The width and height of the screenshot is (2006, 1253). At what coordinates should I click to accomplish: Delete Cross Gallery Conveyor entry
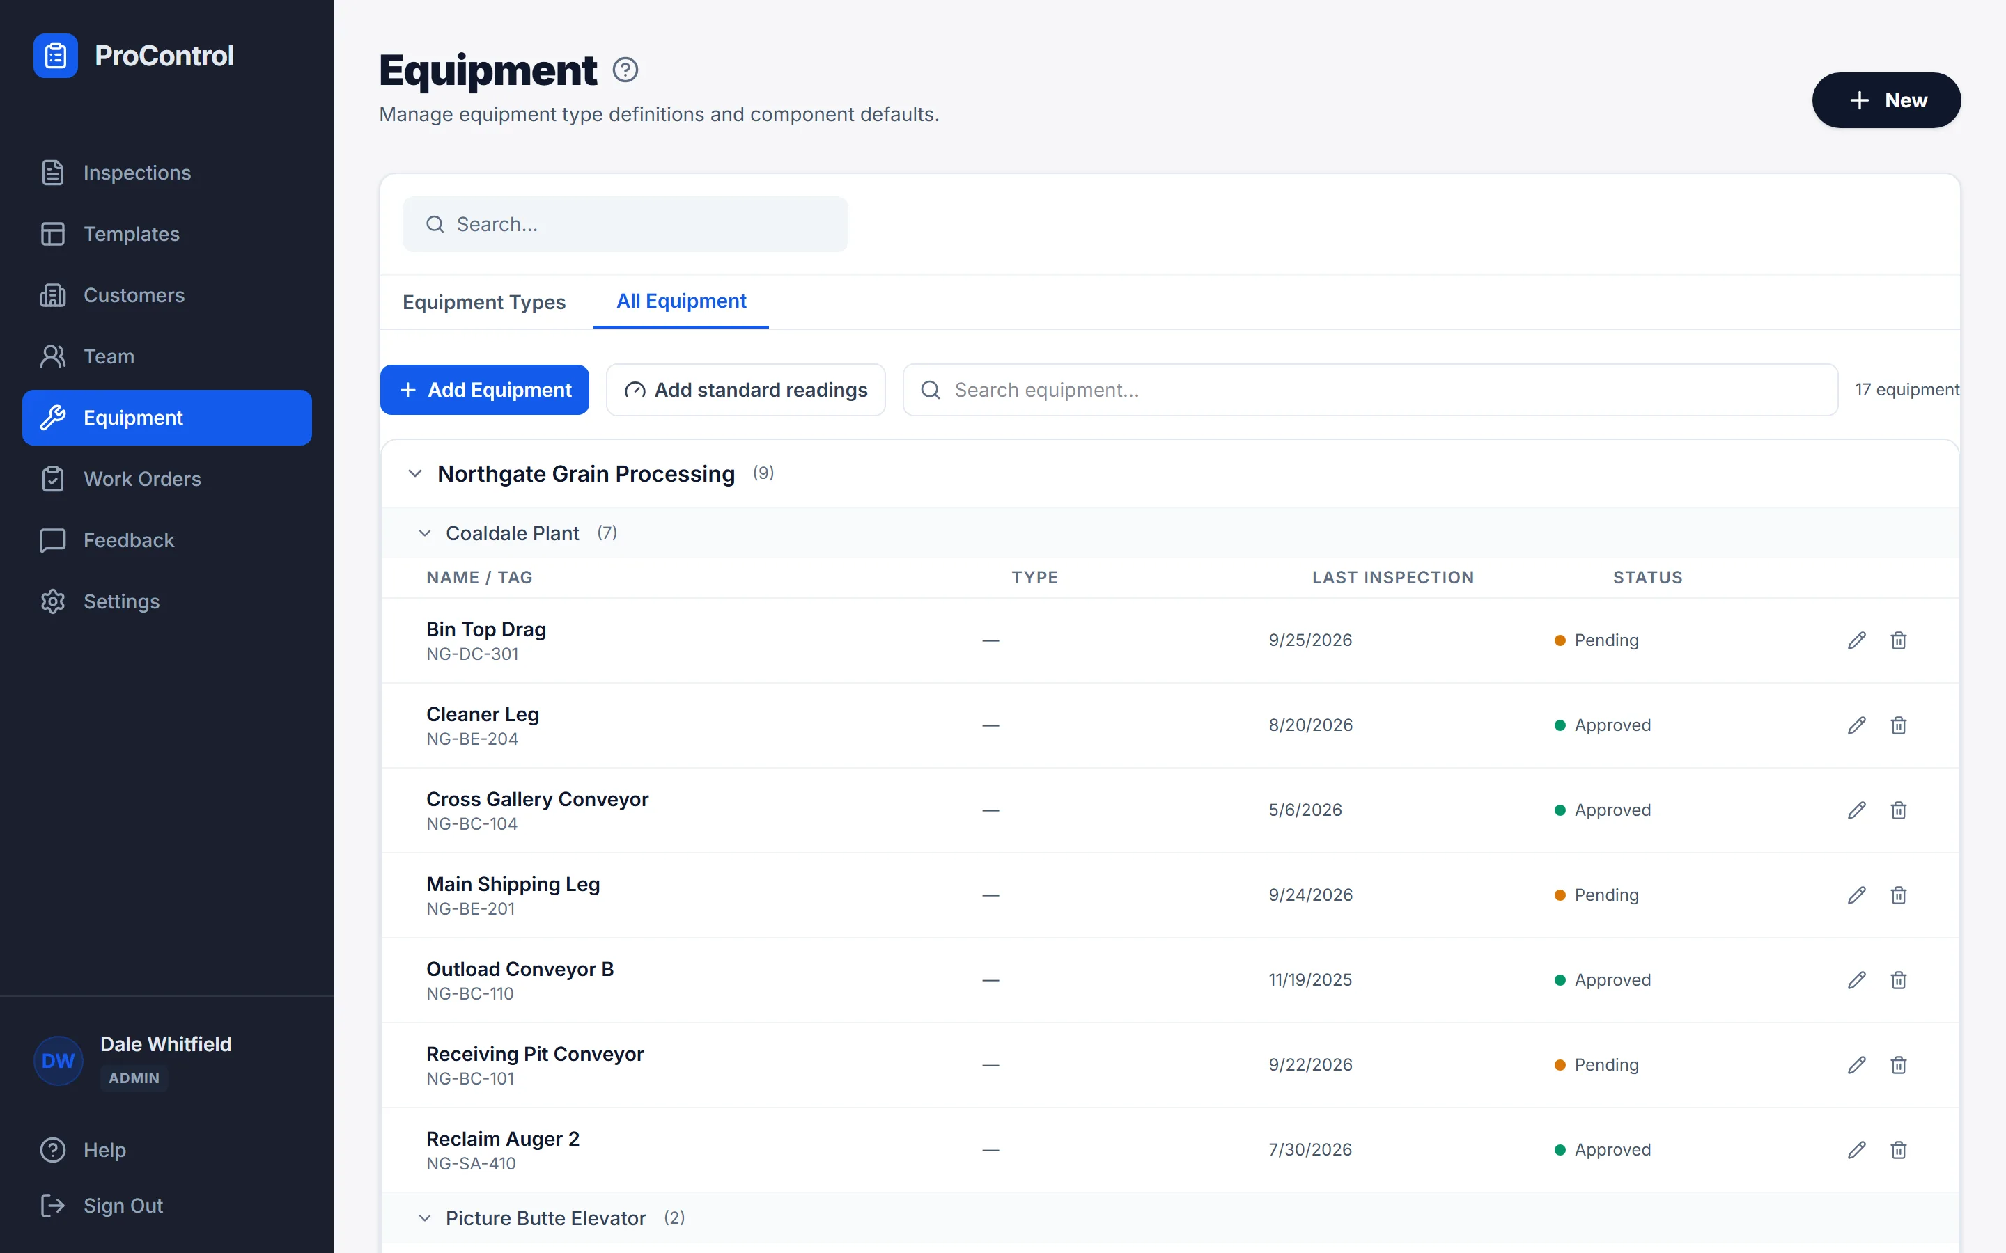click(1898, 810)
